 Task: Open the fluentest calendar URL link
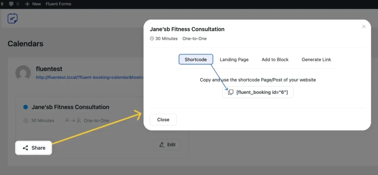[90, 77]
